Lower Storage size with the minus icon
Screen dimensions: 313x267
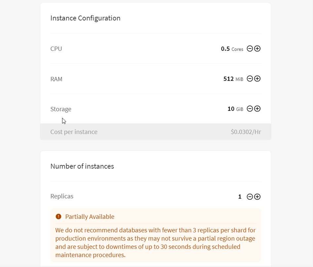250,109
